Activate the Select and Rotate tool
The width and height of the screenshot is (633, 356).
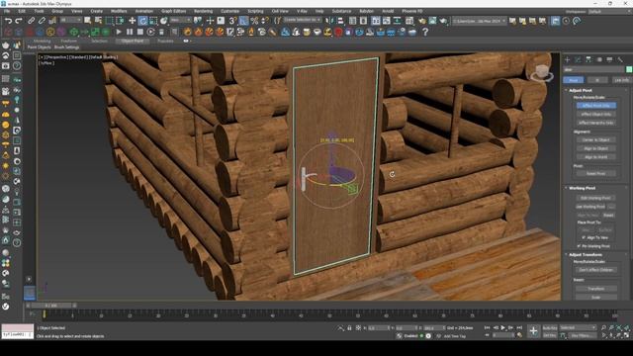click(x=142, y=20)
